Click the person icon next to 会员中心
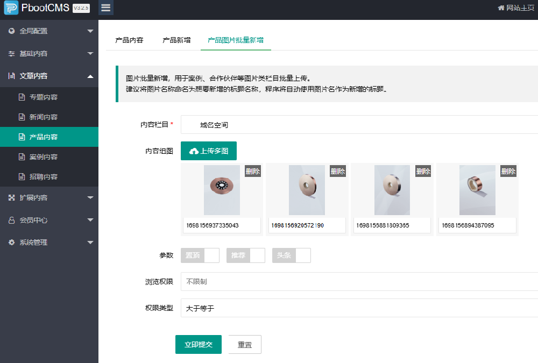 coord(11,219)
